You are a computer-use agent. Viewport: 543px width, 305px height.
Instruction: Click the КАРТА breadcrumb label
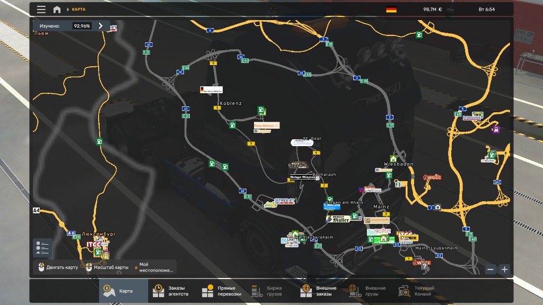(x=78, y=10)
